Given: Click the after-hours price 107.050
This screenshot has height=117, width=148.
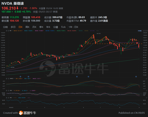Looking at the screenshot, I should click(x=6, y=12).
